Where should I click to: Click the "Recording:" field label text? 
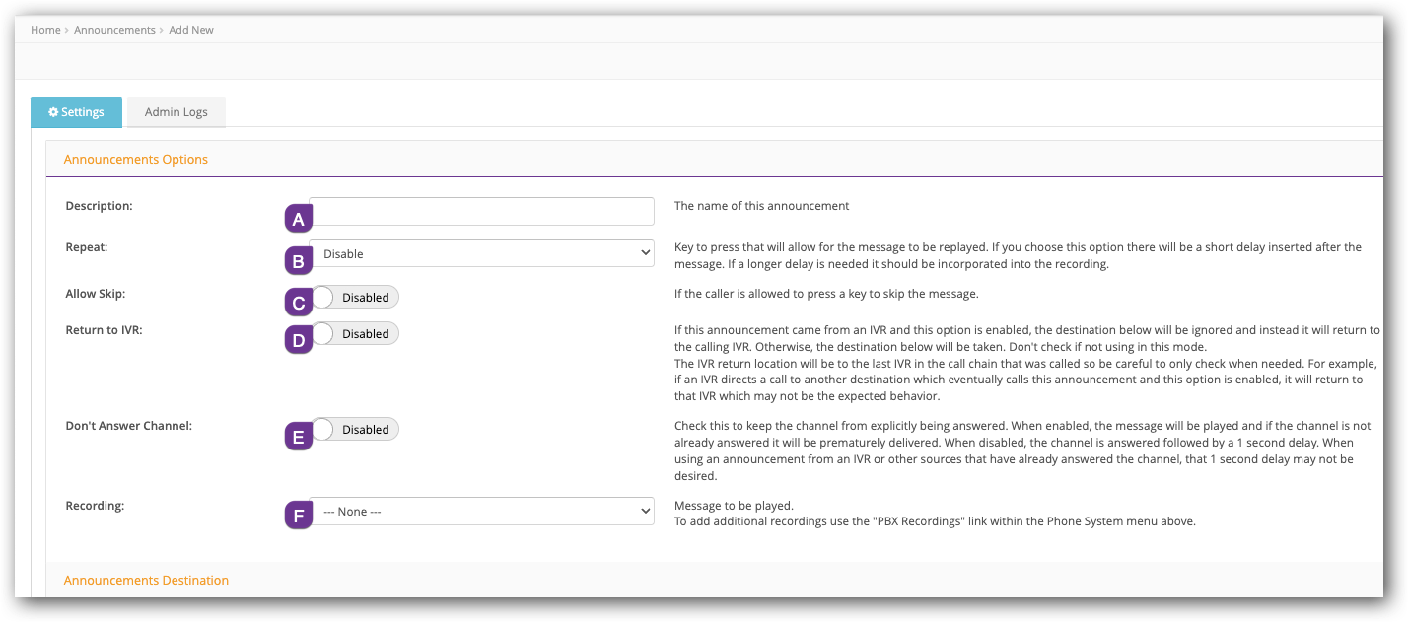[x=95, y=506]
